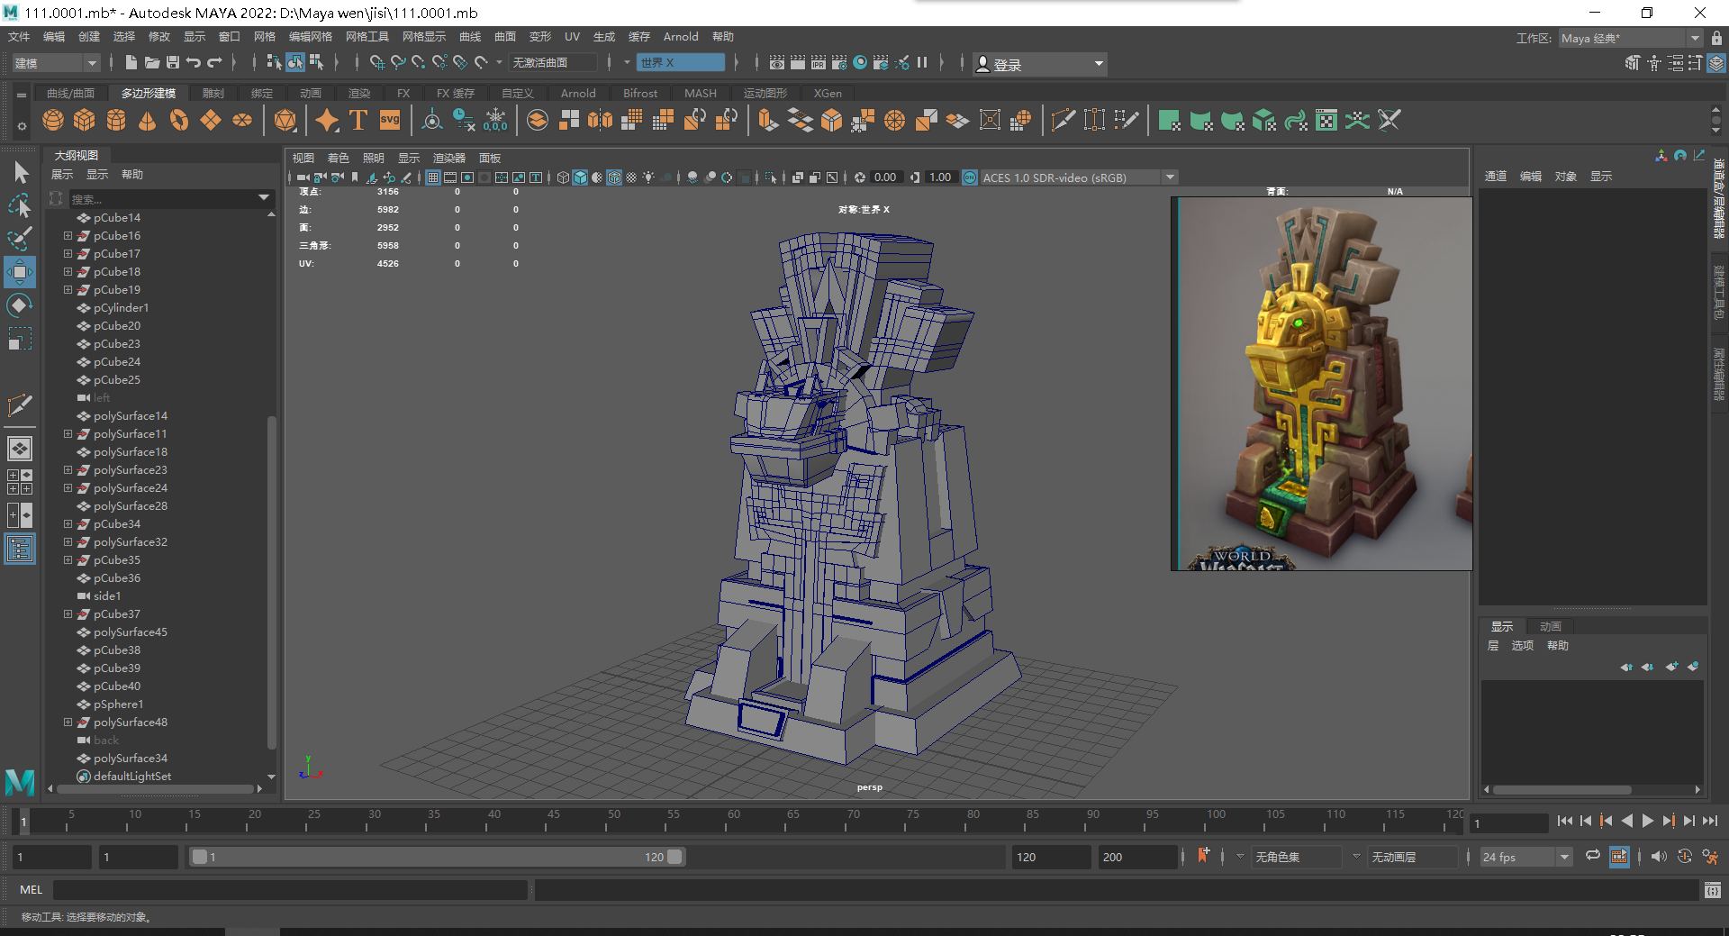This screenshot has width=1729, height=936.
Task: Open the 建模 menu set dropdown
Action: pos(56,63)
